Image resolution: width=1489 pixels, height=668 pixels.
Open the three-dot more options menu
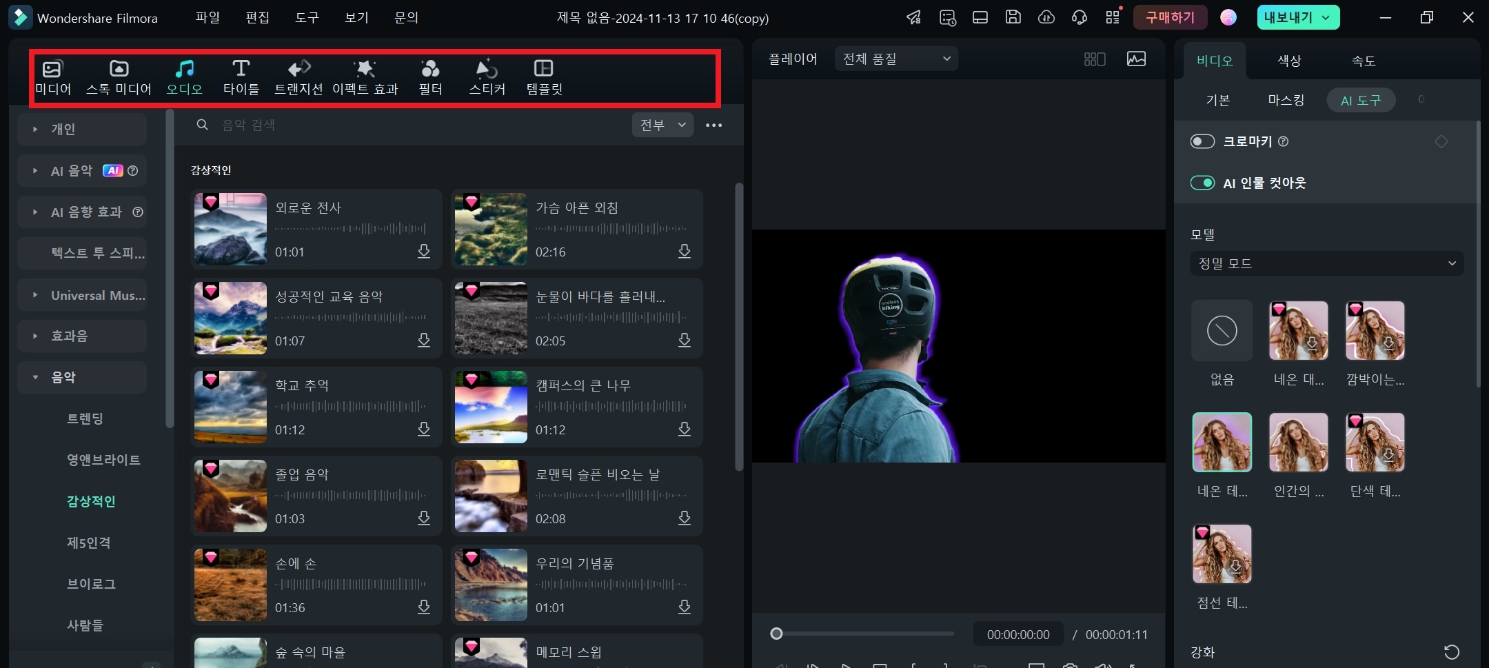point(714,125)
